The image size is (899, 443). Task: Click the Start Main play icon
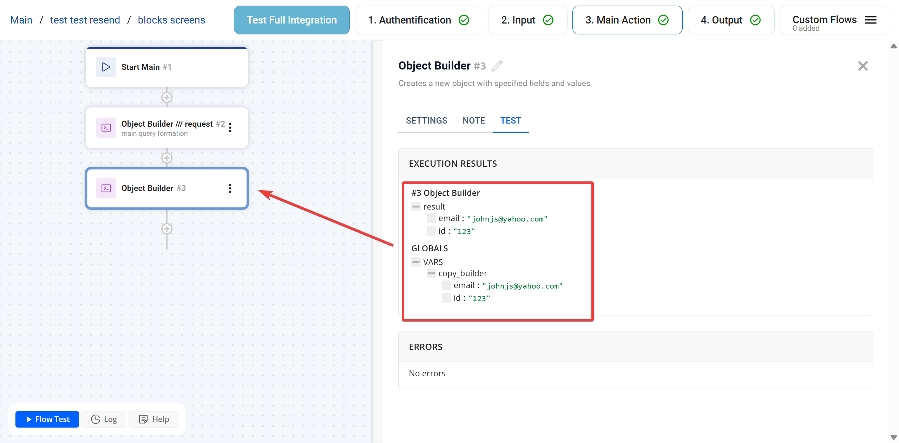[x=105, y=67]
